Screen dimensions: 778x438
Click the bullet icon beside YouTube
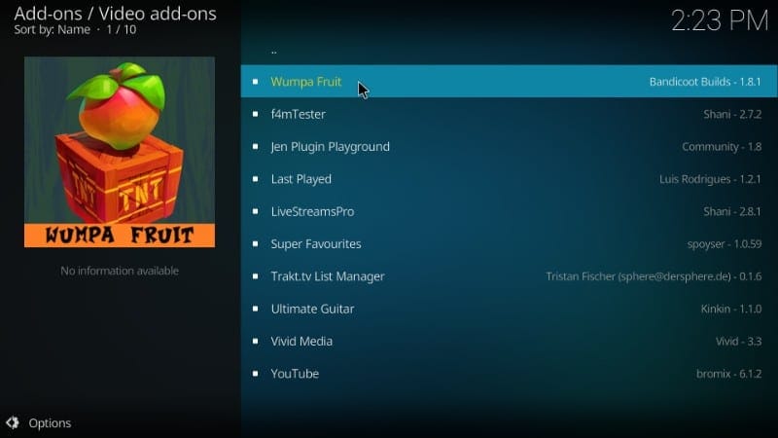click(255, 374)
